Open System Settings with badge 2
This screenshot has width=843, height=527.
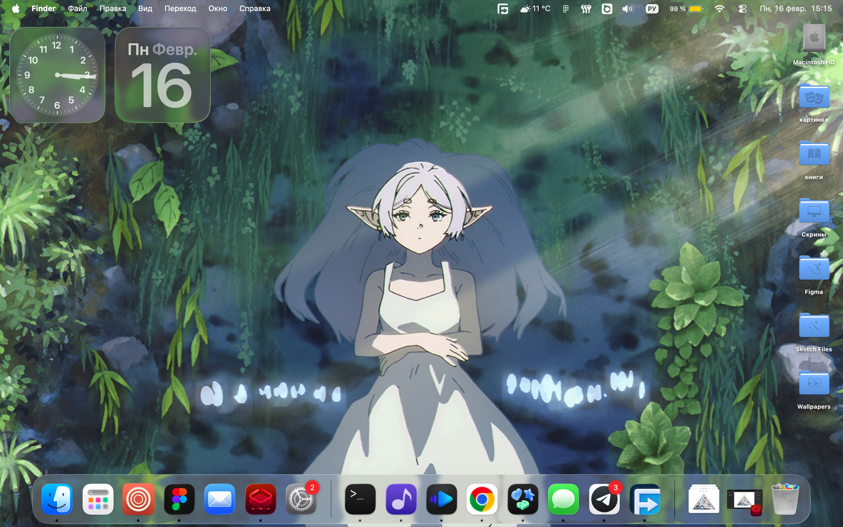pyautogui.click(x=301, y=499)
